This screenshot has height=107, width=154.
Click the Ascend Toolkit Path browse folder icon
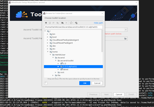tap(125, 39)
